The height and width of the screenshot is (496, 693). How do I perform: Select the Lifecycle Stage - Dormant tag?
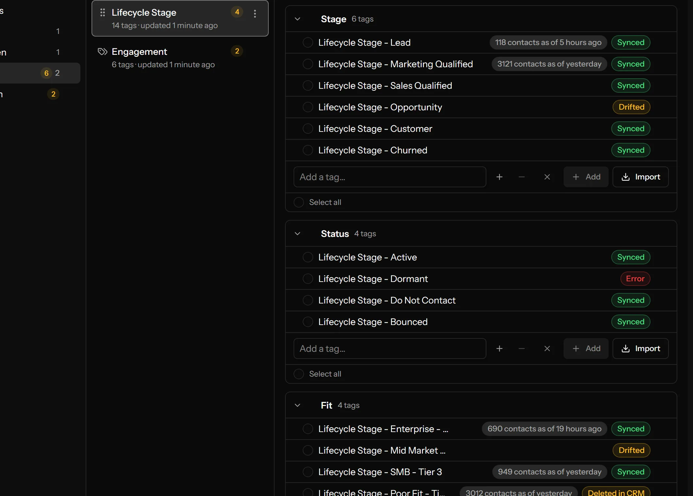tap(308, 279)
